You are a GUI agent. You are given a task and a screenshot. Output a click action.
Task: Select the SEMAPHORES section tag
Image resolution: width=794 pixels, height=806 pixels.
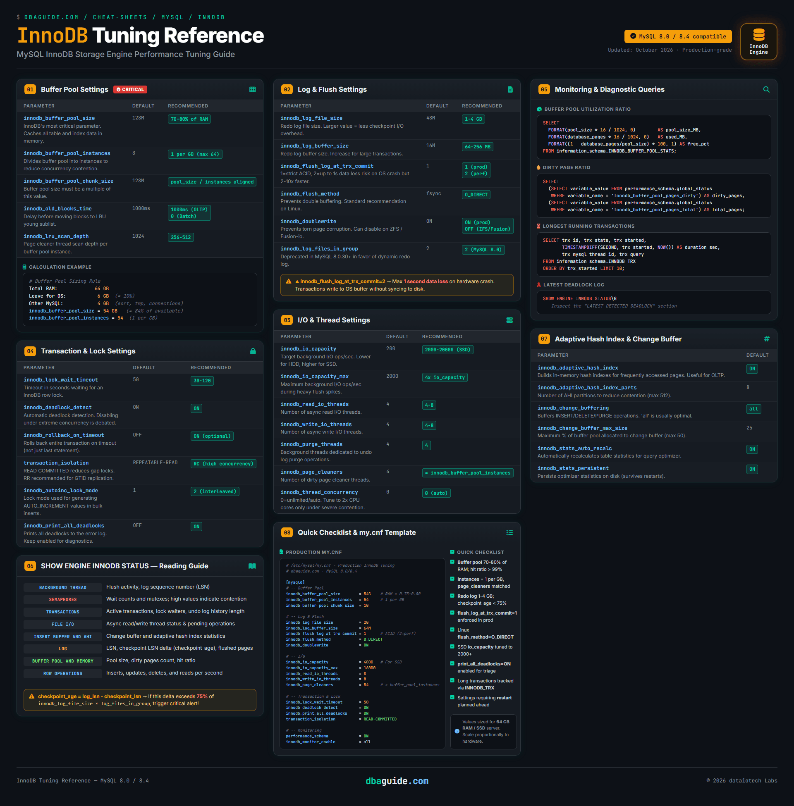point(62,600)
